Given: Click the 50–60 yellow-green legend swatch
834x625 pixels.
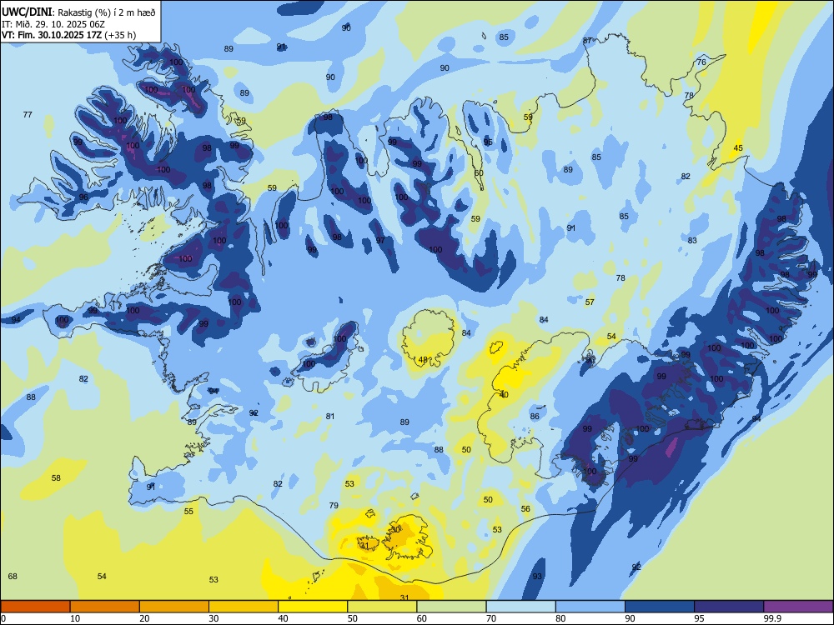Looking at the screenshot, I should [x=383, y=607].
